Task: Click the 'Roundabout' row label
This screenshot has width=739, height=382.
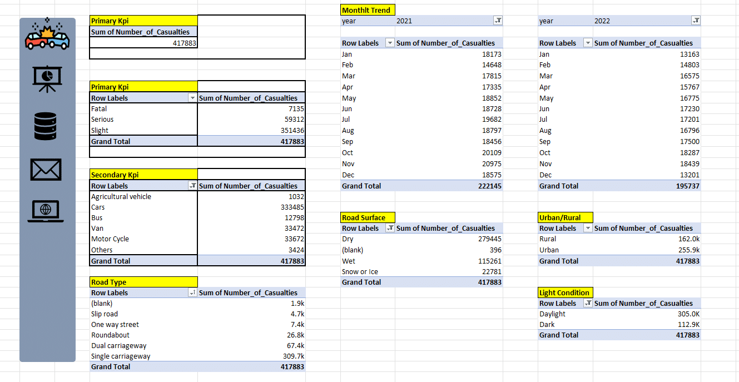Action: [111, 335]
